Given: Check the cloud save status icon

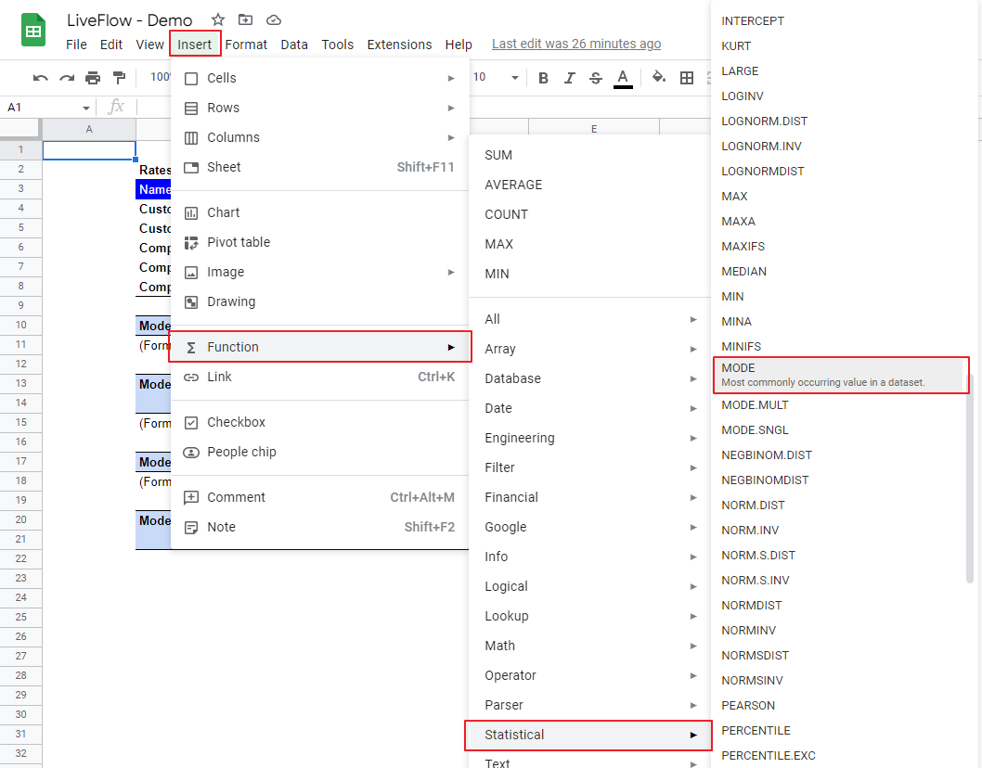Looking at the screenshot, I should 274,20.
